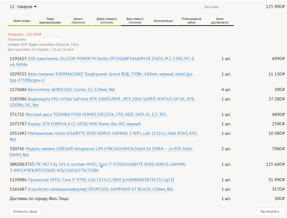Screen dimensions: 287x218
Task: Click the 31 990 ₽ processor price
Action: [x=276, y=180]
